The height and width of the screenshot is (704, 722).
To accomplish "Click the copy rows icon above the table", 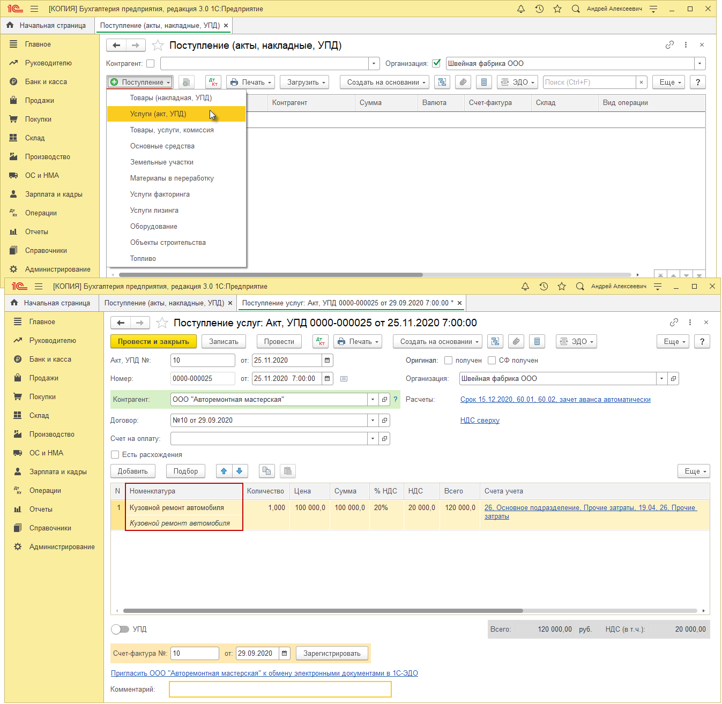I will click(266, 471).
